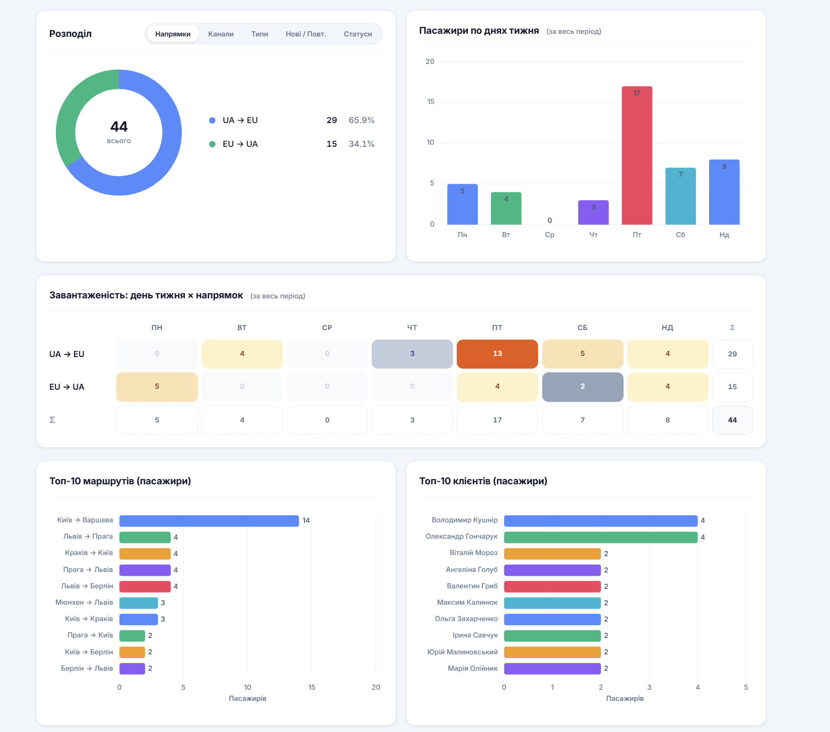Click the UA → EU Friday cell with 13
The width and height of the screenshot is (830, 732).
497,354
